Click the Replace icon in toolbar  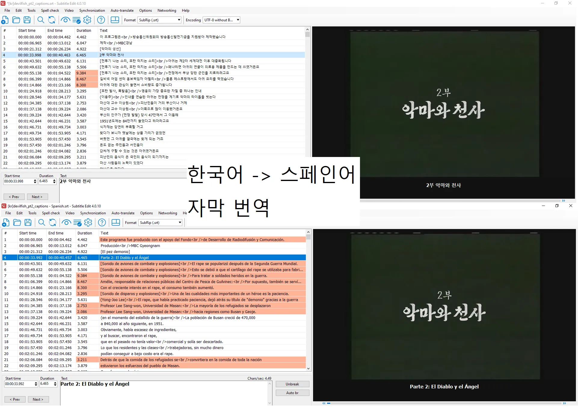click(52, 20)
